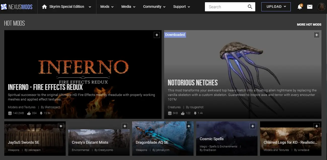Open the Support menu
The height and width of the screenshot is (160, 327).
click(181, 7)
